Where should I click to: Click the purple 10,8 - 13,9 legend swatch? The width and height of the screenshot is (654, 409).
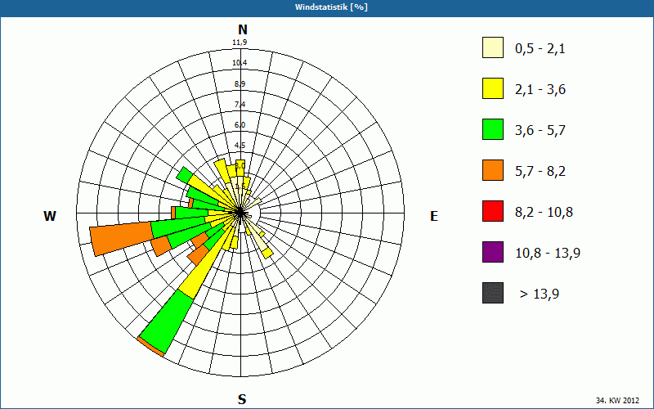493,252
